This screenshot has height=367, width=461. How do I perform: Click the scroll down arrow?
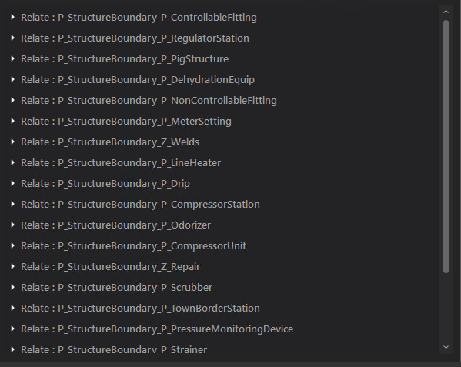446,347
